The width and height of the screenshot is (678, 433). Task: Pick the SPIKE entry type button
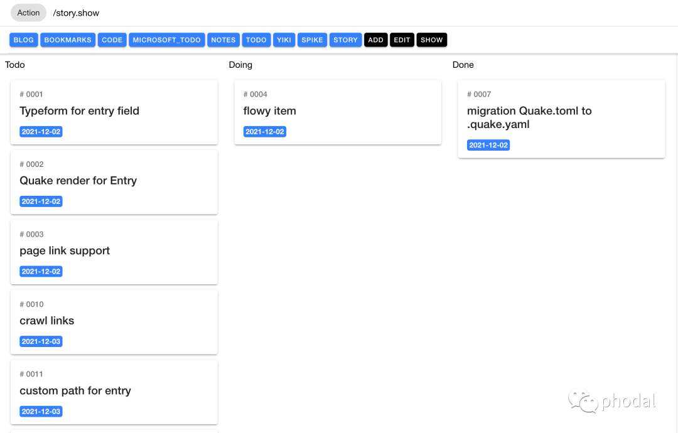click(x=312, y=40)
